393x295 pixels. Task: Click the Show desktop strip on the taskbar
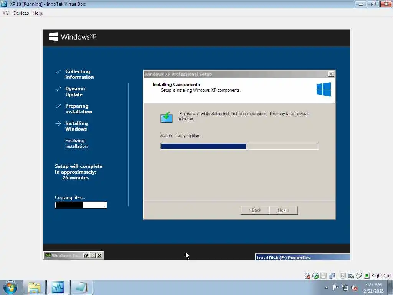[x=390, y=288]
